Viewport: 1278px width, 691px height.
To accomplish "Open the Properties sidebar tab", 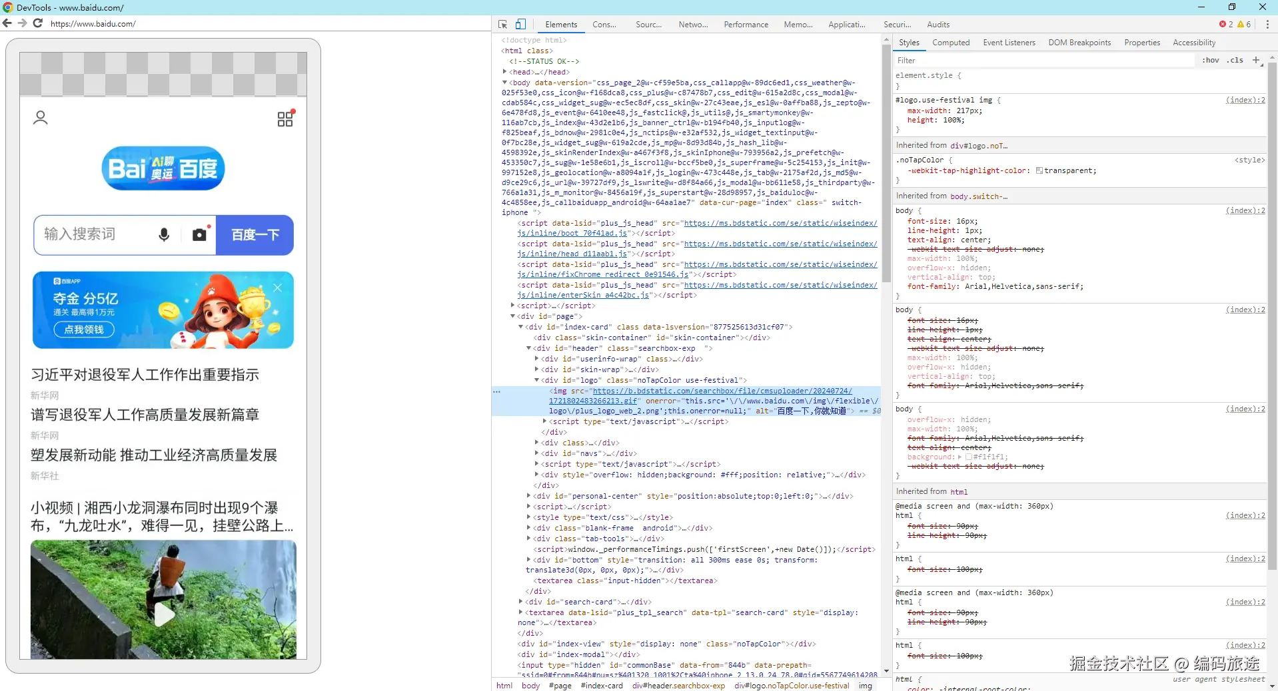I will pos(1142,43).
